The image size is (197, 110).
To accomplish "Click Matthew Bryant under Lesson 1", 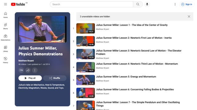I will click(103, 29).
